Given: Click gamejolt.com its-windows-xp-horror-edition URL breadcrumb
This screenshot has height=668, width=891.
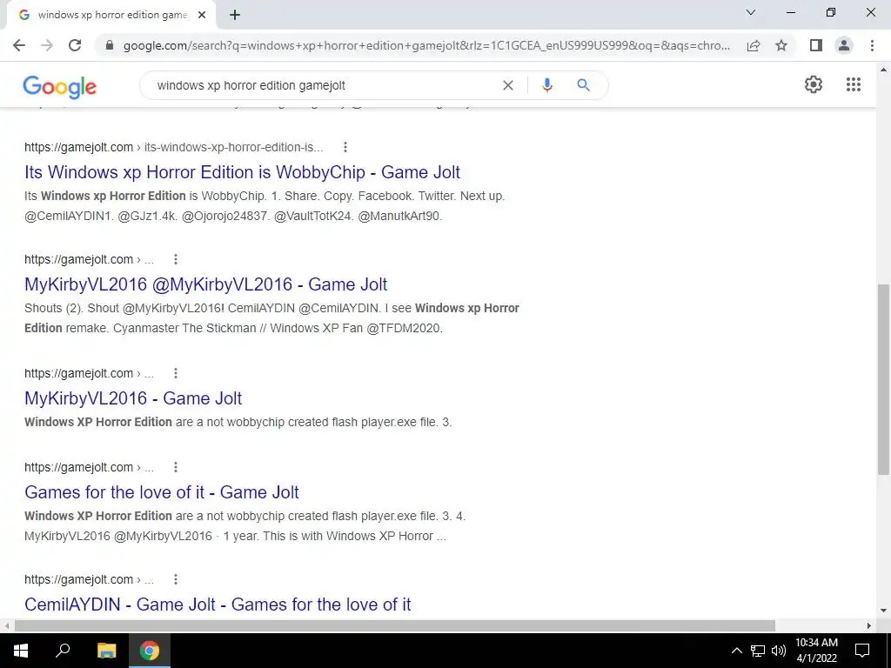Looking at the screenshot, I should point(174,147).
